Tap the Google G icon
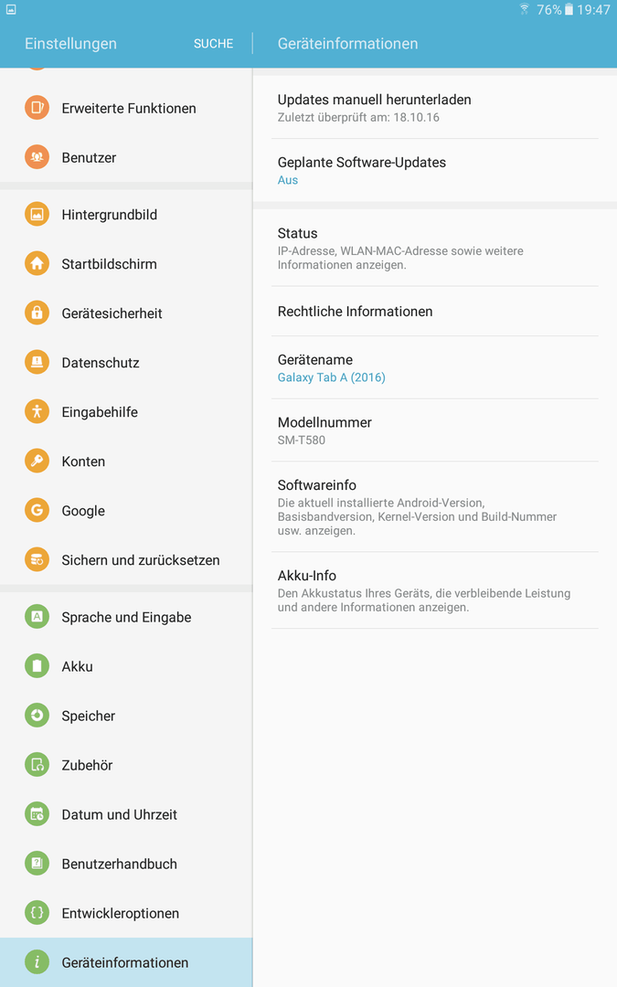 tap(37, 511)
